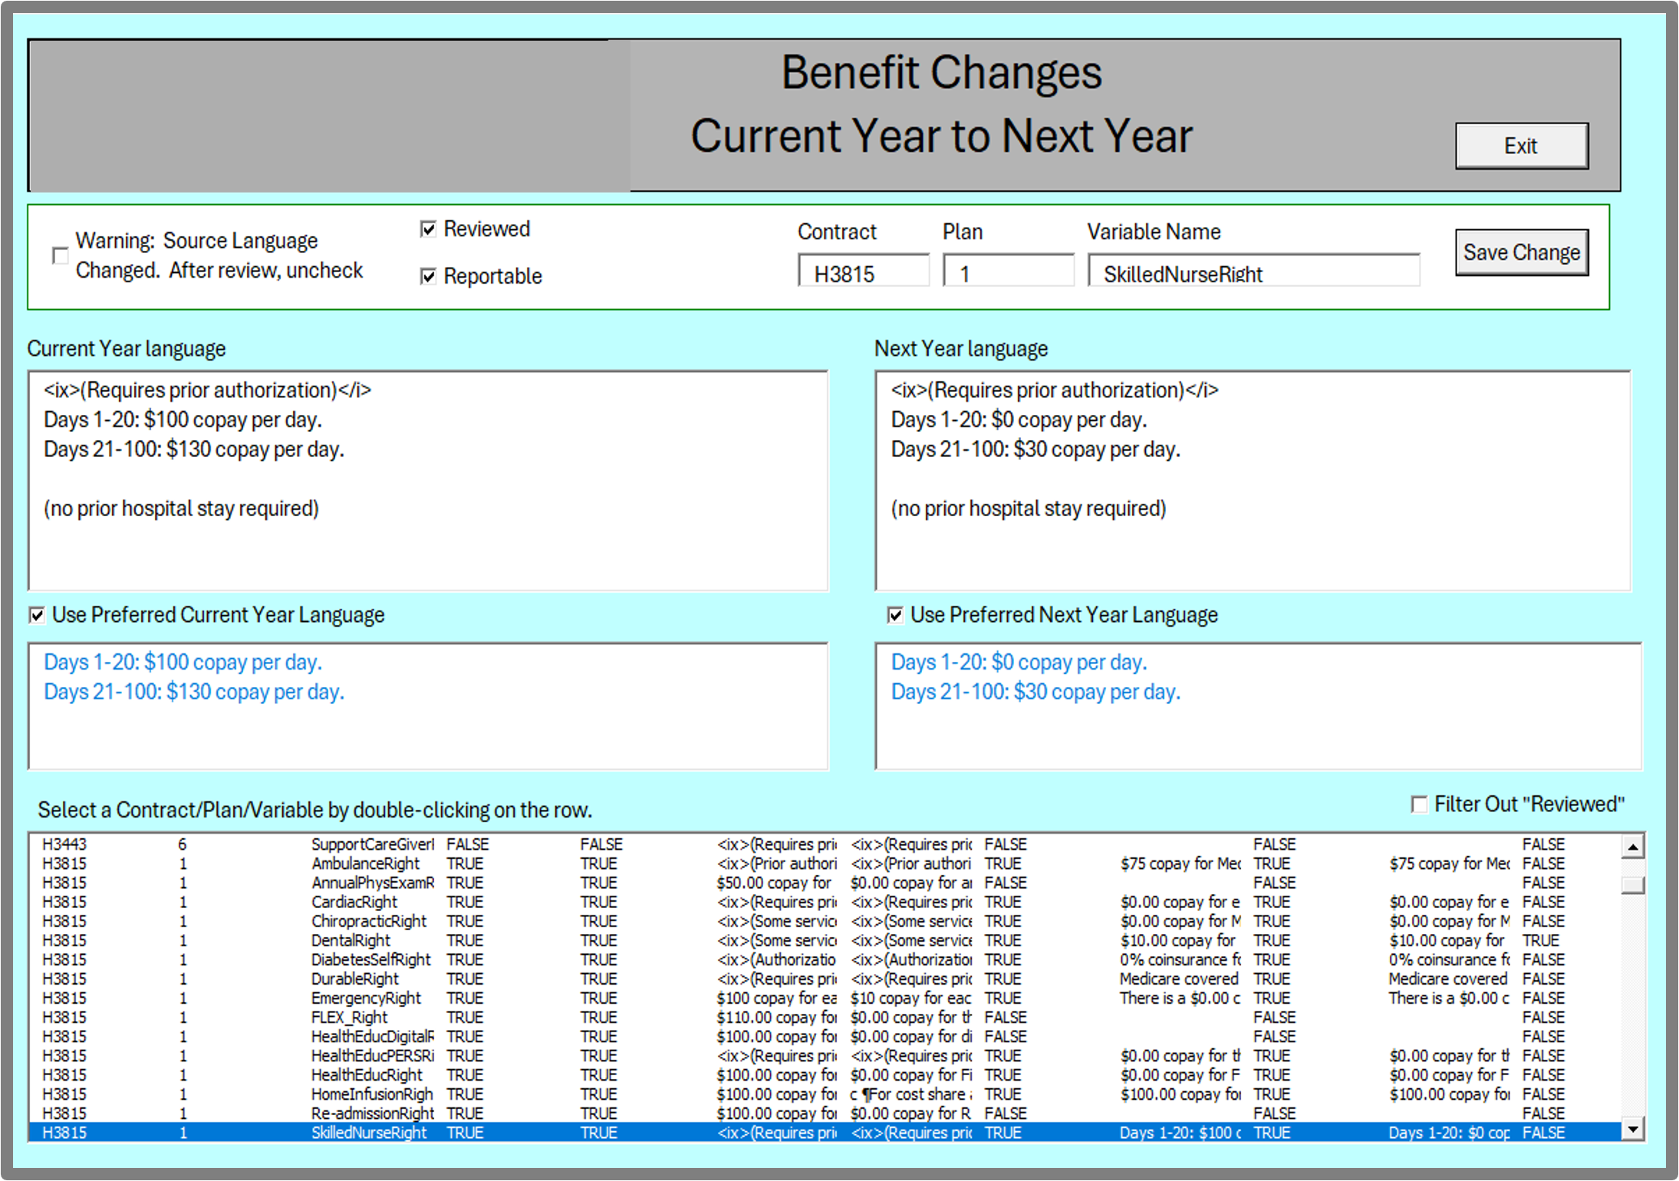Click the Exit button

tap(1521, 146)
